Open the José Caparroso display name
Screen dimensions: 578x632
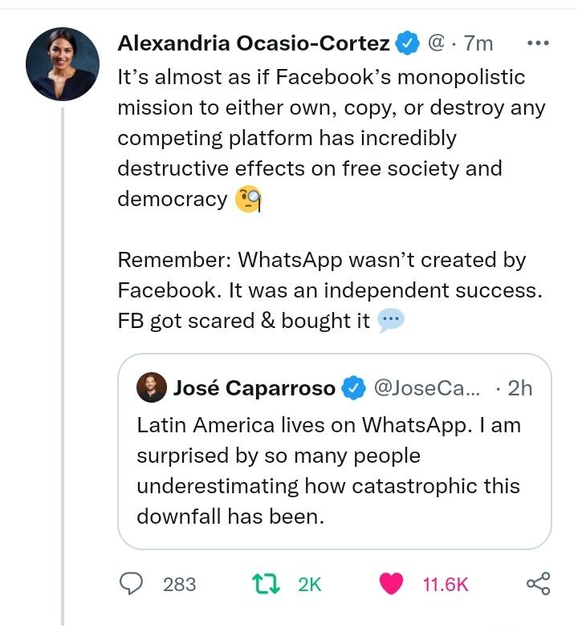pyautogui.click(x=254, y=389)
